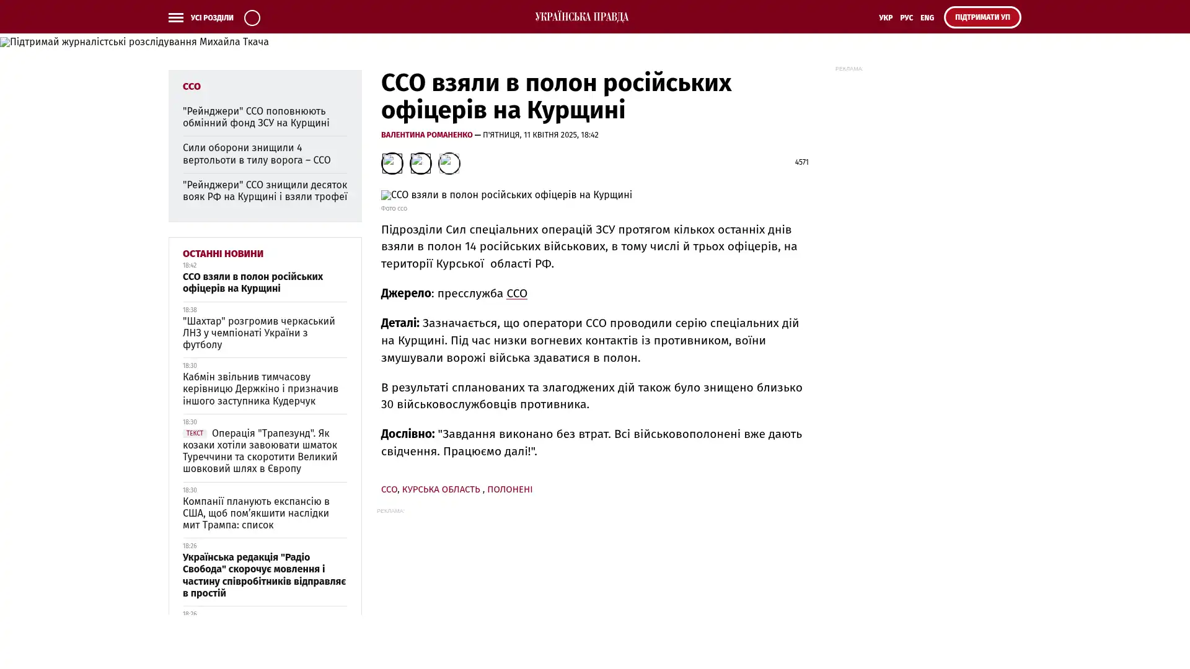
Task: Switch language to УКР
Action: pyautogui.click(x=886, y=18)
